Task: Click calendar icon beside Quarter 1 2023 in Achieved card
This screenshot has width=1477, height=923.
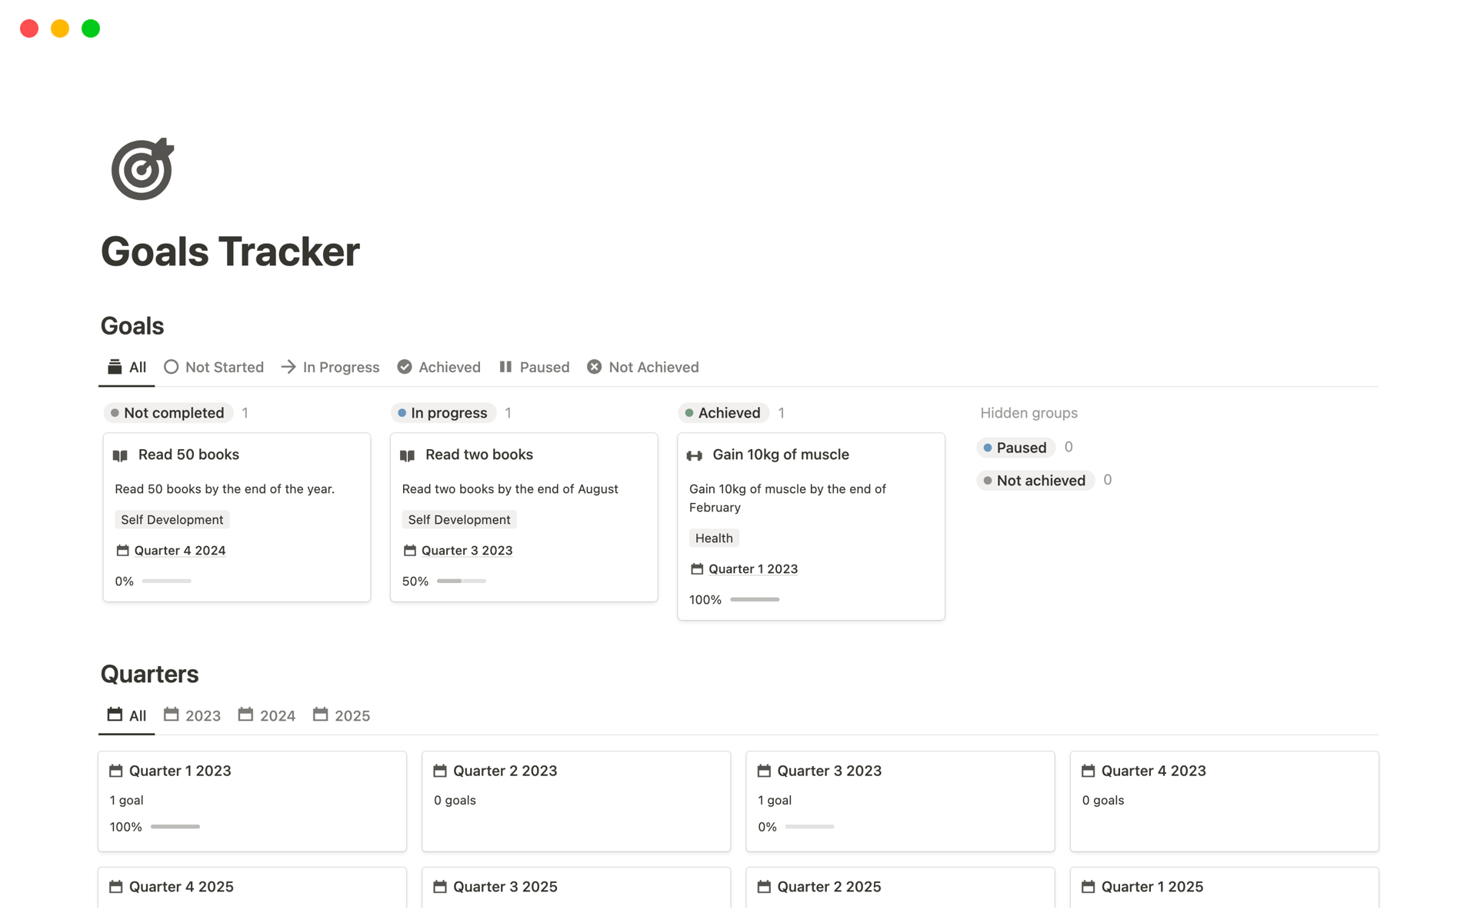Action: (x=697, y=569)
